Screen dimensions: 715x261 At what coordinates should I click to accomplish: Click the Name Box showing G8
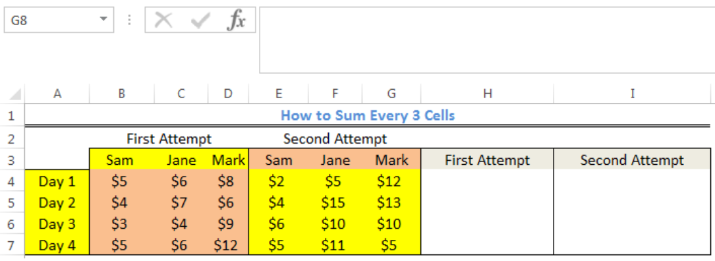[59, 20]
